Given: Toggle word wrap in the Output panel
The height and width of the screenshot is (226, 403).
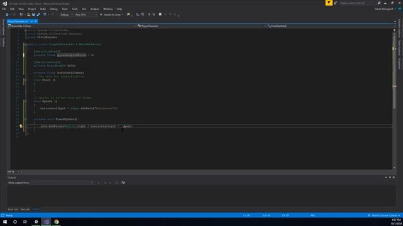Looking at the screenshot, I should click(x=123, y=183).
